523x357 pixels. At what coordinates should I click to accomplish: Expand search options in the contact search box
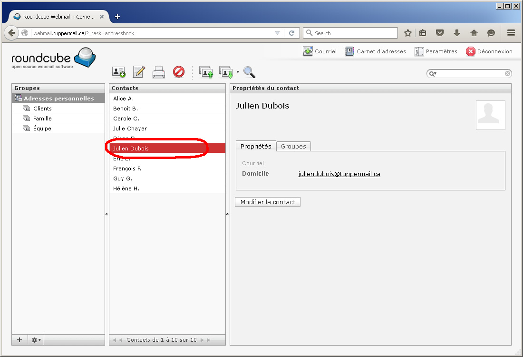coord(433,74)
